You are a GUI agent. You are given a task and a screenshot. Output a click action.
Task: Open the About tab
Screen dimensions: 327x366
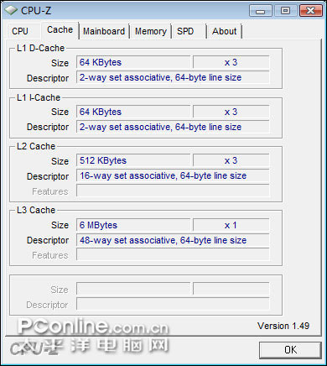(x=224, y=31)
